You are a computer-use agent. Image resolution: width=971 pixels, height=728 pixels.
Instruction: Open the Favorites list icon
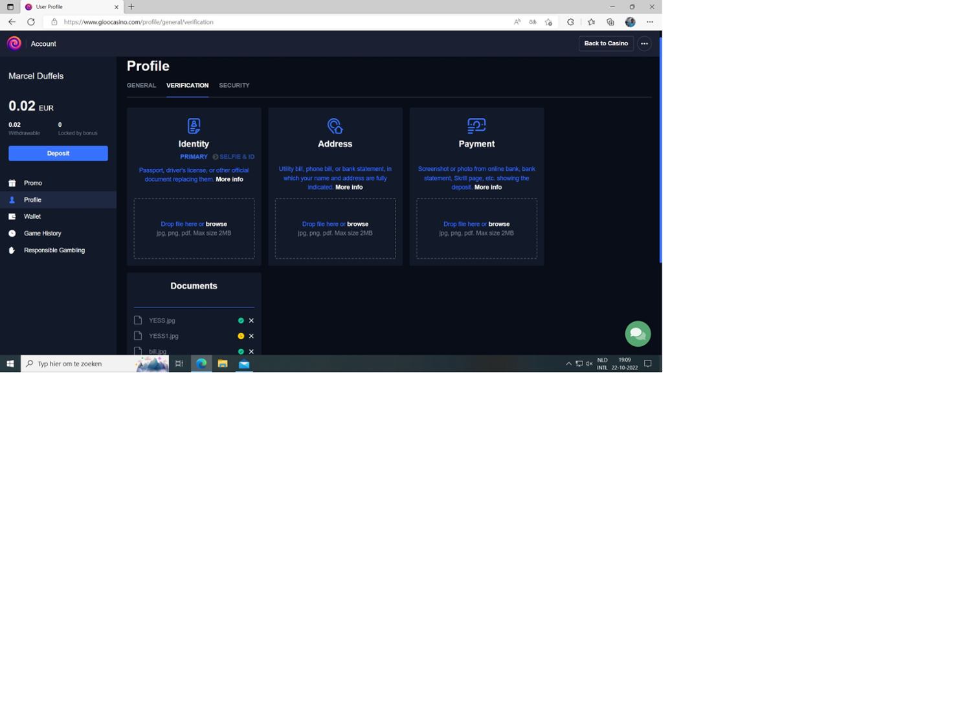tap(591, 22)
